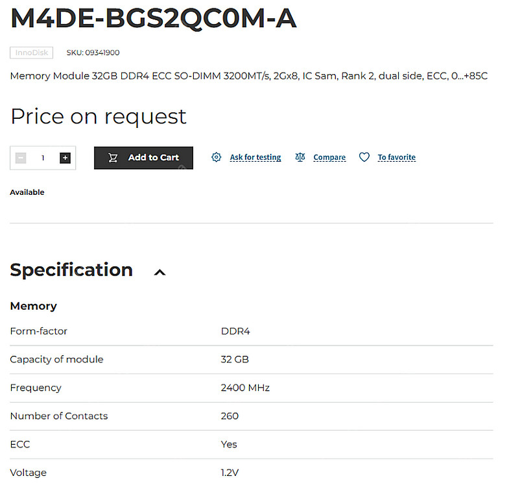Click the 2400 MHz frequency value
The height and width of the screenshot is (487, 509).
tap(245, 388)
